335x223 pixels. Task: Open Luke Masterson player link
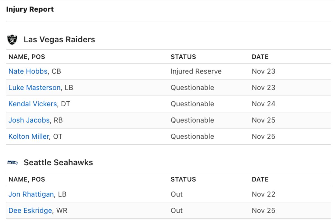34,88
